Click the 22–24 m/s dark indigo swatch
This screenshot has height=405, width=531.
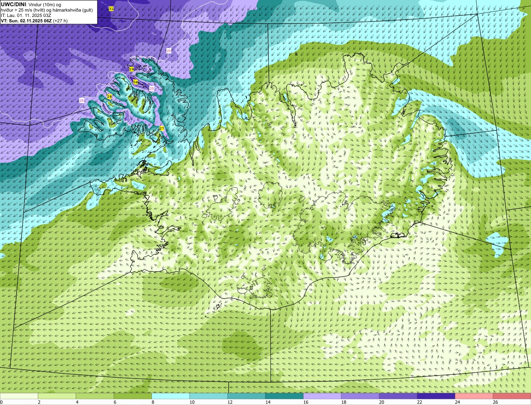[436, 396]
